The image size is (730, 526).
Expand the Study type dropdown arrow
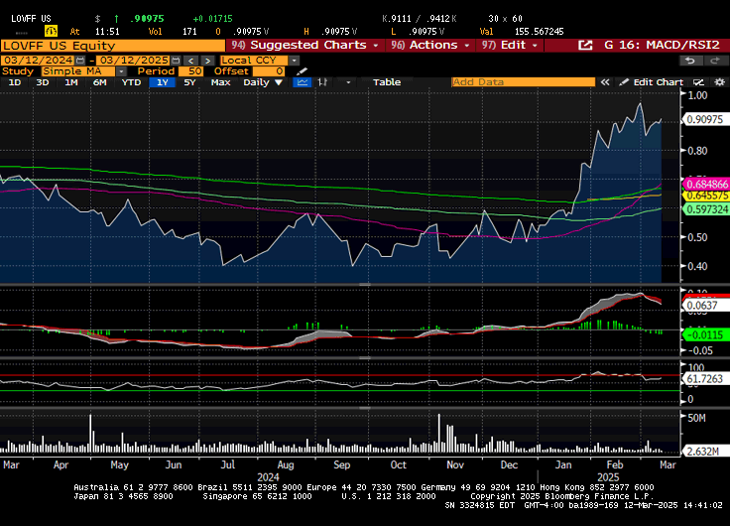click(121, 71)
